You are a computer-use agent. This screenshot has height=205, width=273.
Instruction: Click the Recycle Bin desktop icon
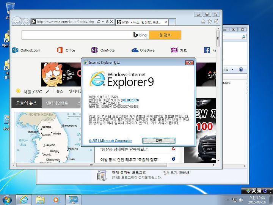10,8
